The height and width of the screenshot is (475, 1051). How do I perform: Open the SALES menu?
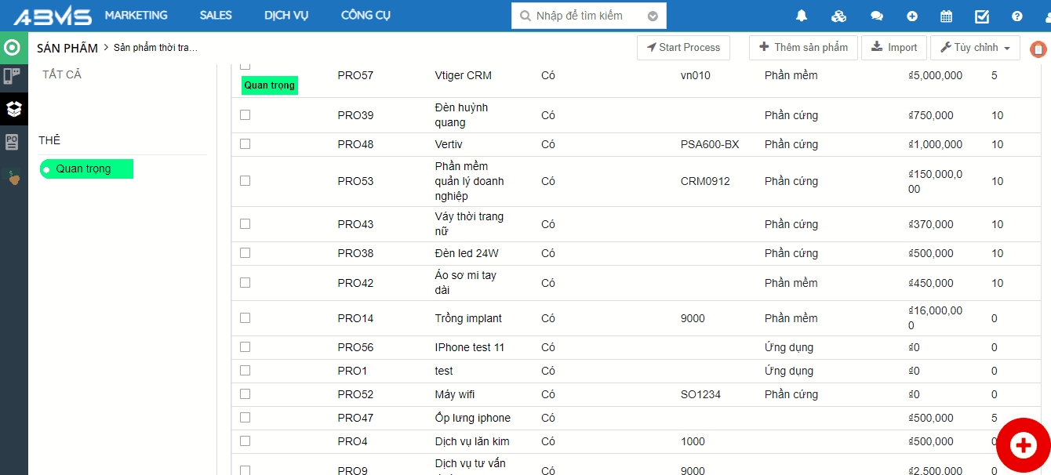pos(216,15)
